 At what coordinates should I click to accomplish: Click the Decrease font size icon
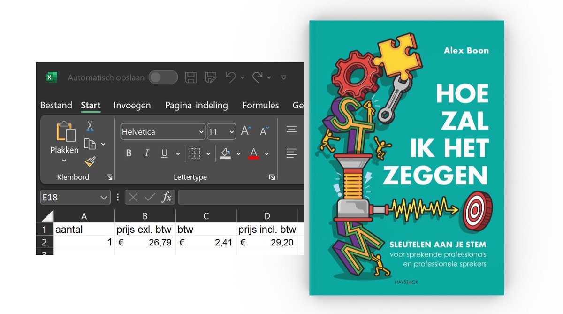pos(265,131)
